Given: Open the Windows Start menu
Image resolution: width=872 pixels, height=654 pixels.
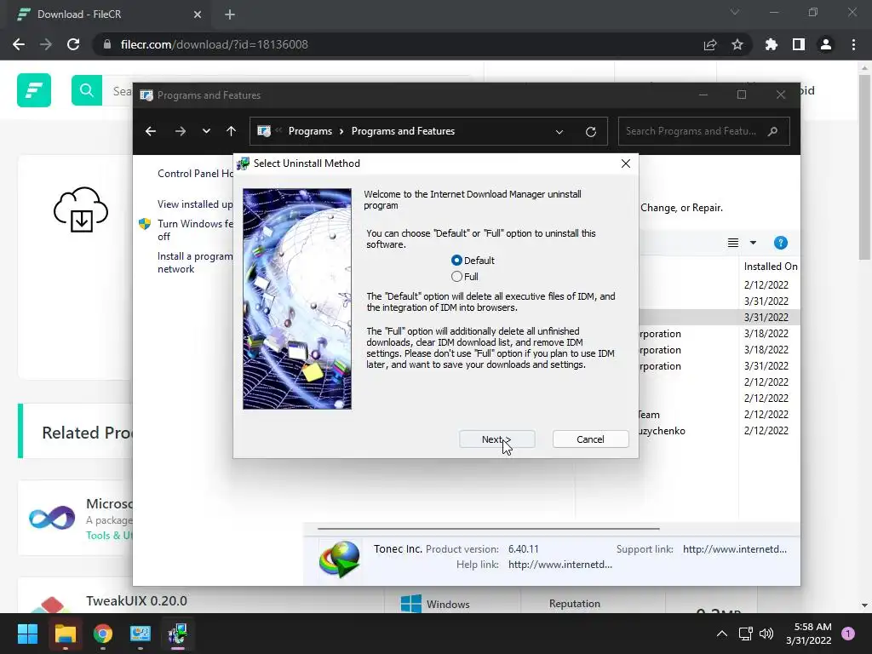Looking at the screenshot, I should [x=27, y=634].
